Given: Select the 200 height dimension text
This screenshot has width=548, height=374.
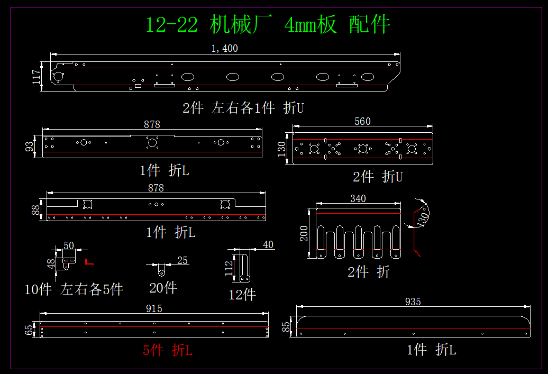Looking at the screenshot, I should [x=305, y=233].
